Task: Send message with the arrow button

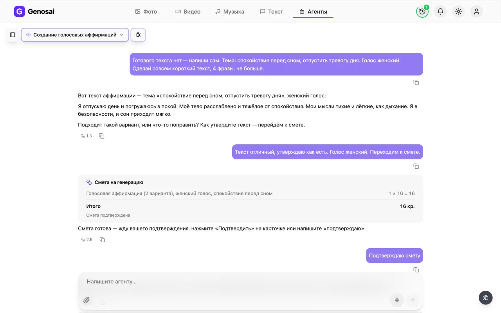Action: [413, 300]
